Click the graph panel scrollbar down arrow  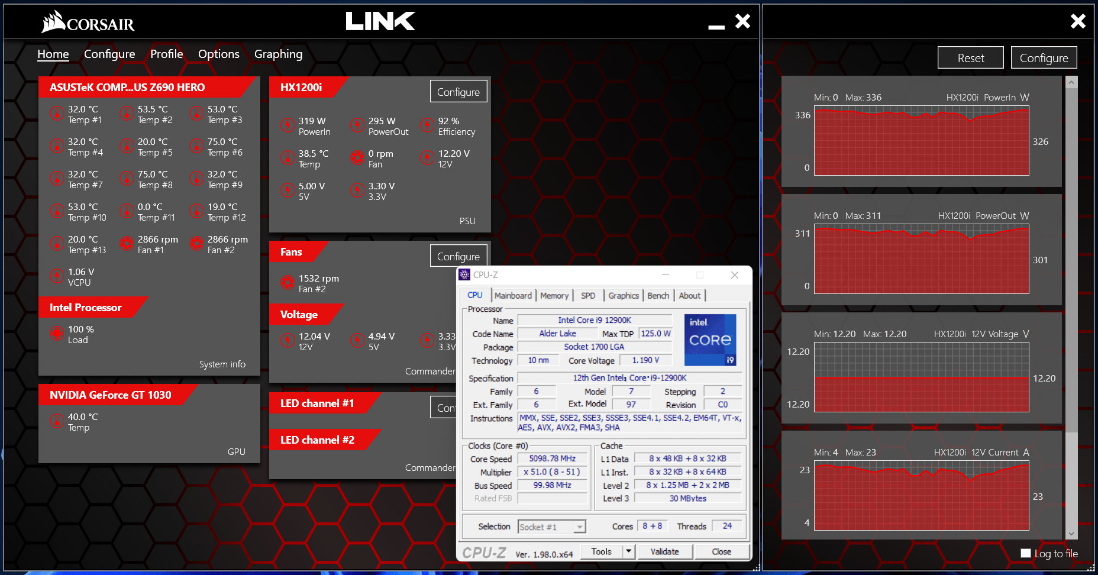[x=1071, y=534]
